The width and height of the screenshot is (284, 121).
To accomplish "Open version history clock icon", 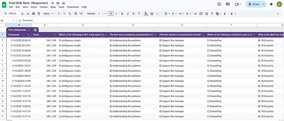I will tap(219, 4).
